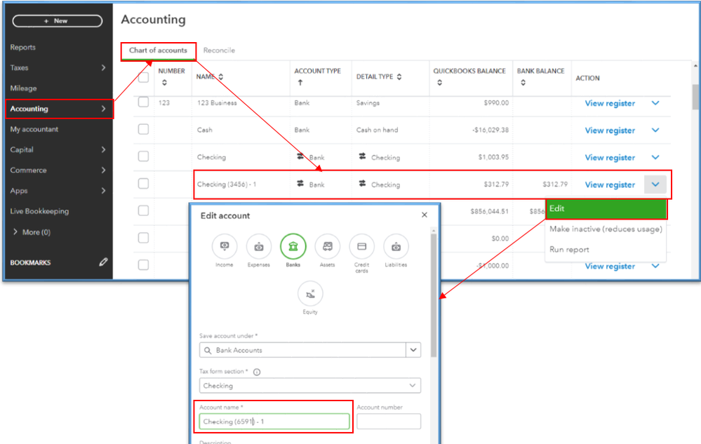
Task: Click the + New button
Action: coord(58,21)
